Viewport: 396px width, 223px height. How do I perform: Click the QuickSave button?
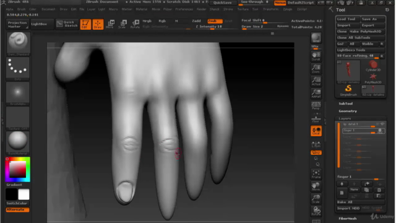tap(223, 2)
